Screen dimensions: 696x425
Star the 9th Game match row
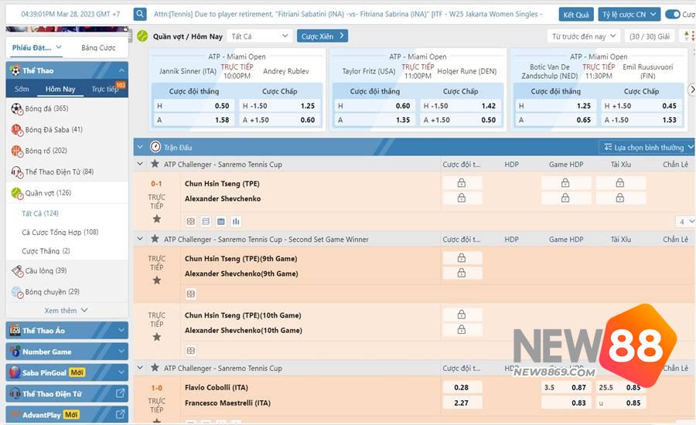pyautogui.click(x=157, y=280)
